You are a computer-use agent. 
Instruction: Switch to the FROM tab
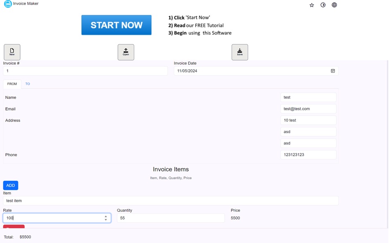(12, 84)
